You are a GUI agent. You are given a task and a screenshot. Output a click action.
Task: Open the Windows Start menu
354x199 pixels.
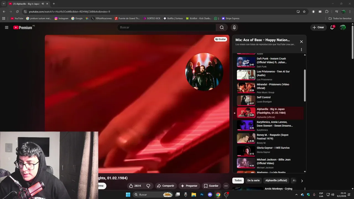[128, 195]
